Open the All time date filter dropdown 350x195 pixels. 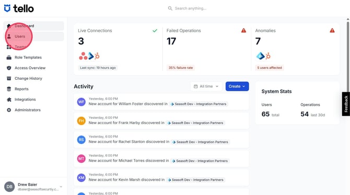pyautogui.click(x=206, y=86)
